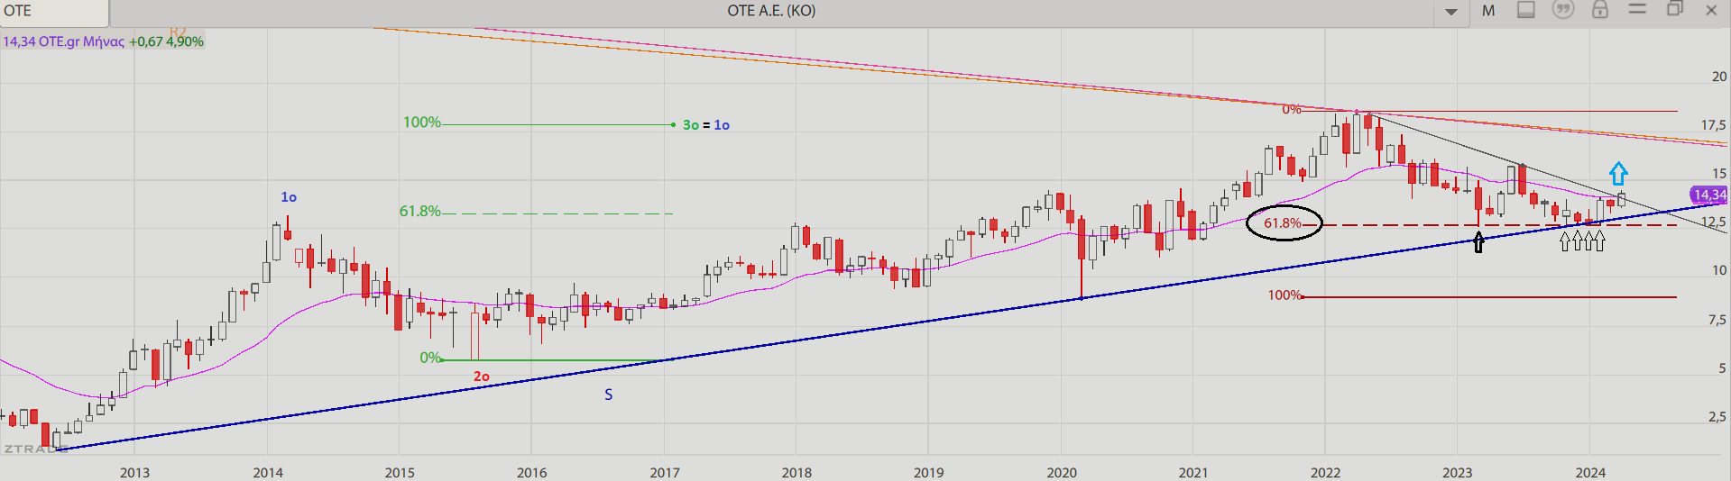Open the quotes comment icon
Image resolution: width=1731 pixels, height=481 pixels.
pyautogui.click(x=1563, y=10)
